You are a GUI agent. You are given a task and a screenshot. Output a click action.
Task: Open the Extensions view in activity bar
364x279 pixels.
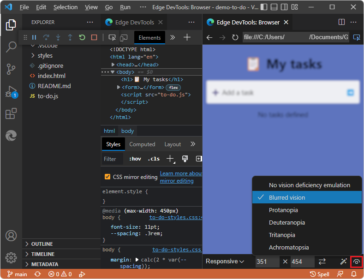[x=11, y=113]
